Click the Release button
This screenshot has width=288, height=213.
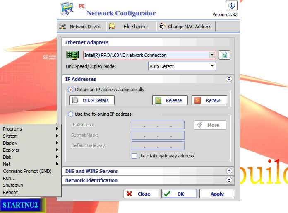tap(170, 100)
